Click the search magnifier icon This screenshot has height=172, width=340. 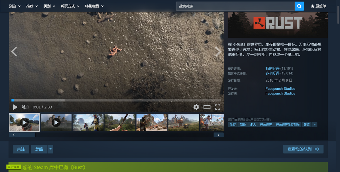coord(299,6)
